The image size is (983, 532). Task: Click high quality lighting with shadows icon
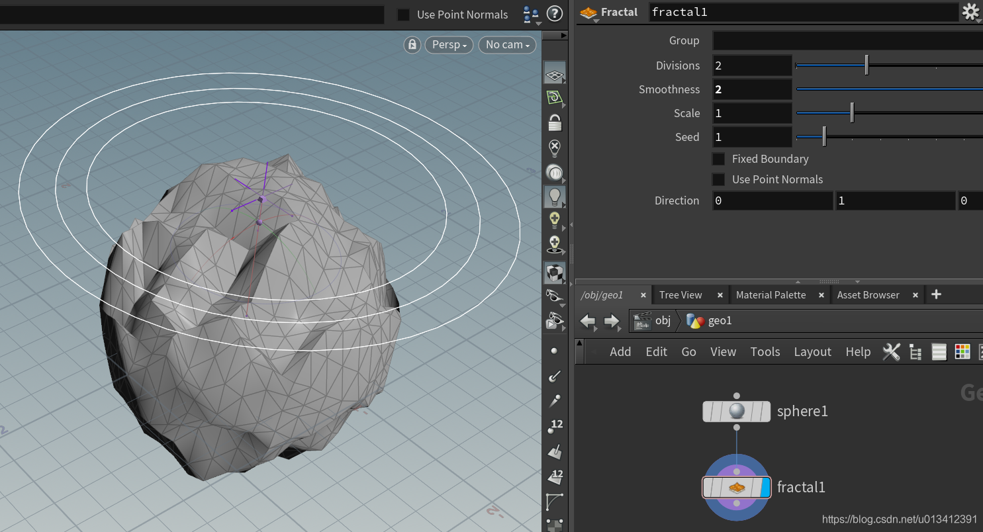[x=555, y=245]
